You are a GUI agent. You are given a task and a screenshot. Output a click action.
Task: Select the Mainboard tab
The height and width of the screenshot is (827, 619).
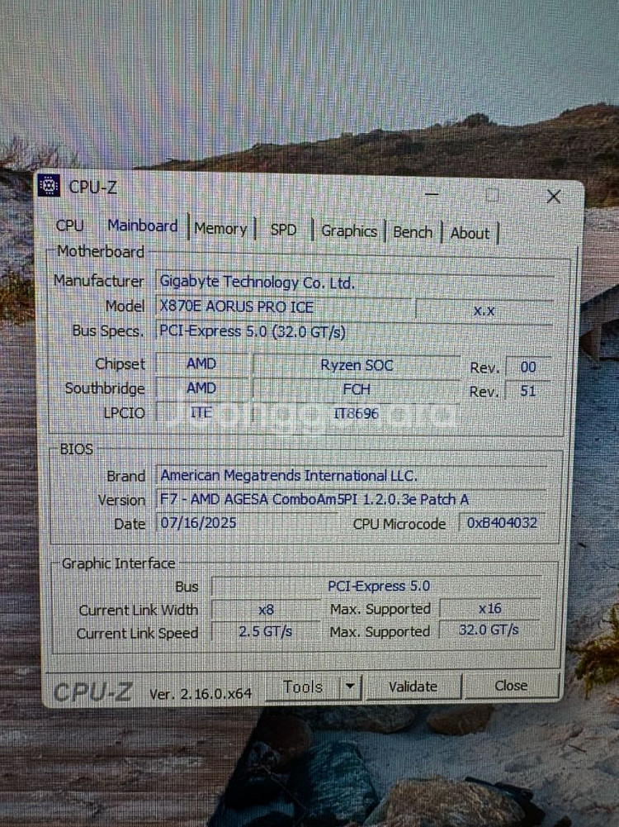point(143,226)
